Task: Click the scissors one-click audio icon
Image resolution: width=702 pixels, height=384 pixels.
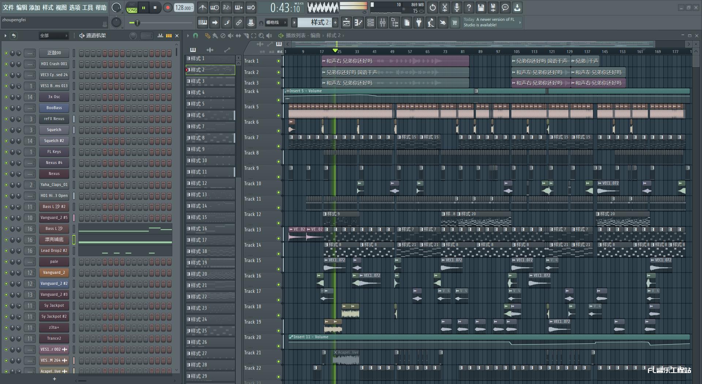Action: pyautogui.click(x=445, y=7)
